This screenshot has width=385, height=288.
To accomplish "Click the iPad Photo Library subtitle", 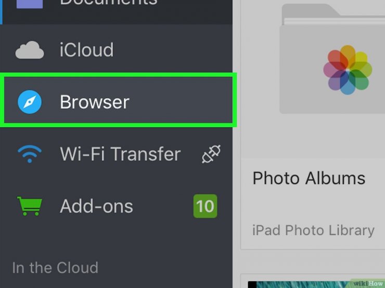I will [313, 230].
